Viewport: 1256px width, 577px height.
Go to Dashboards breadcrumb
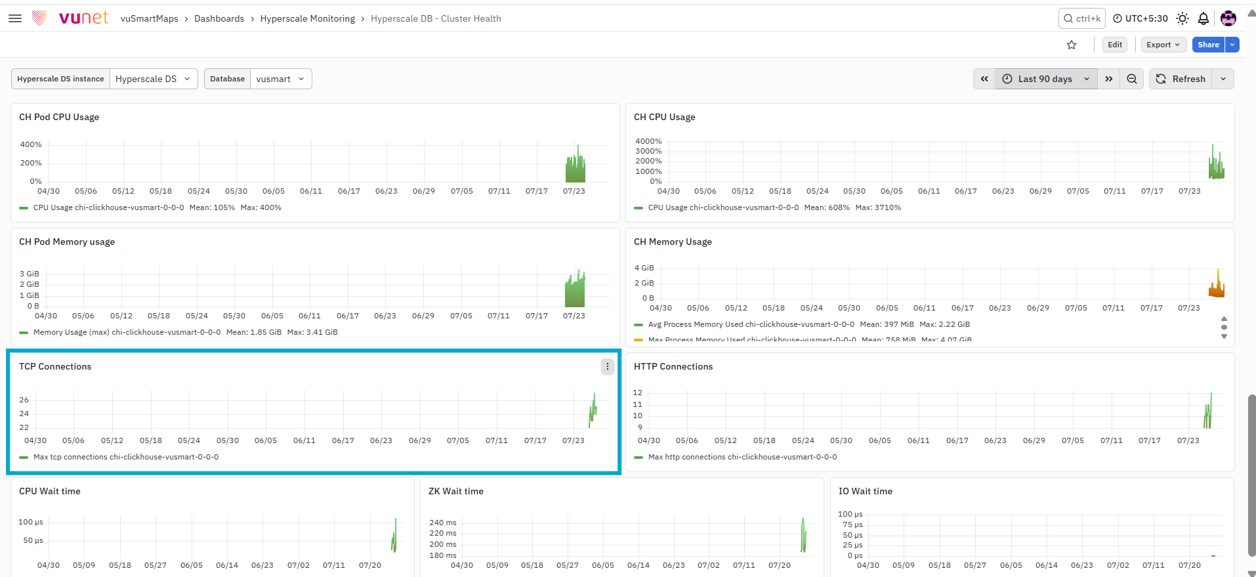pyautogui.click(x=219, y=18)
